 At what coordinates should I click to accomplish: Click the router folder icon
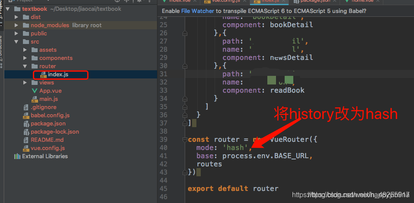(x=35, y=66)
